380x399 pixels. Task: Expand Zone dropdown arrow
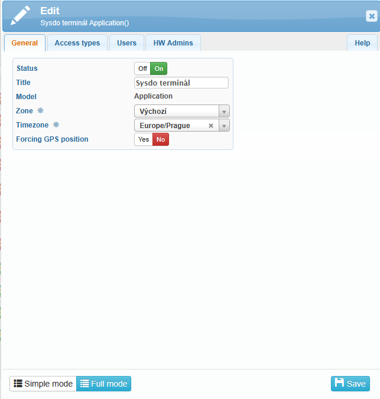click(224, 111)
